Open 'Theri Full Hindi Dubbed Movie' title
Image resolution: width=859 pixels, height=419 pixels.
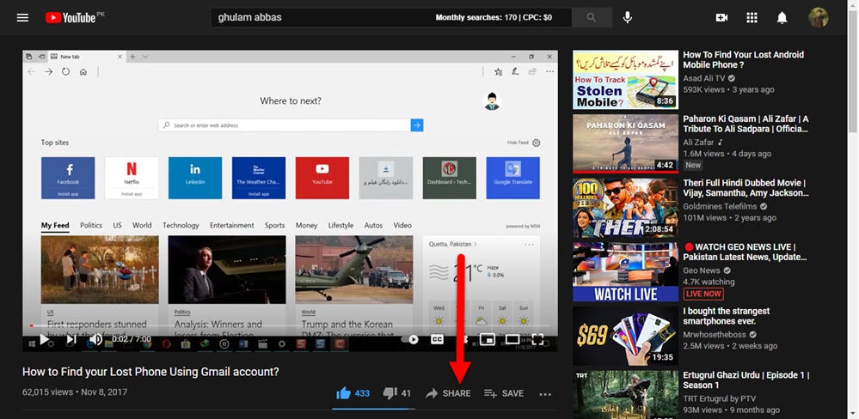click(x=745, y=188)
